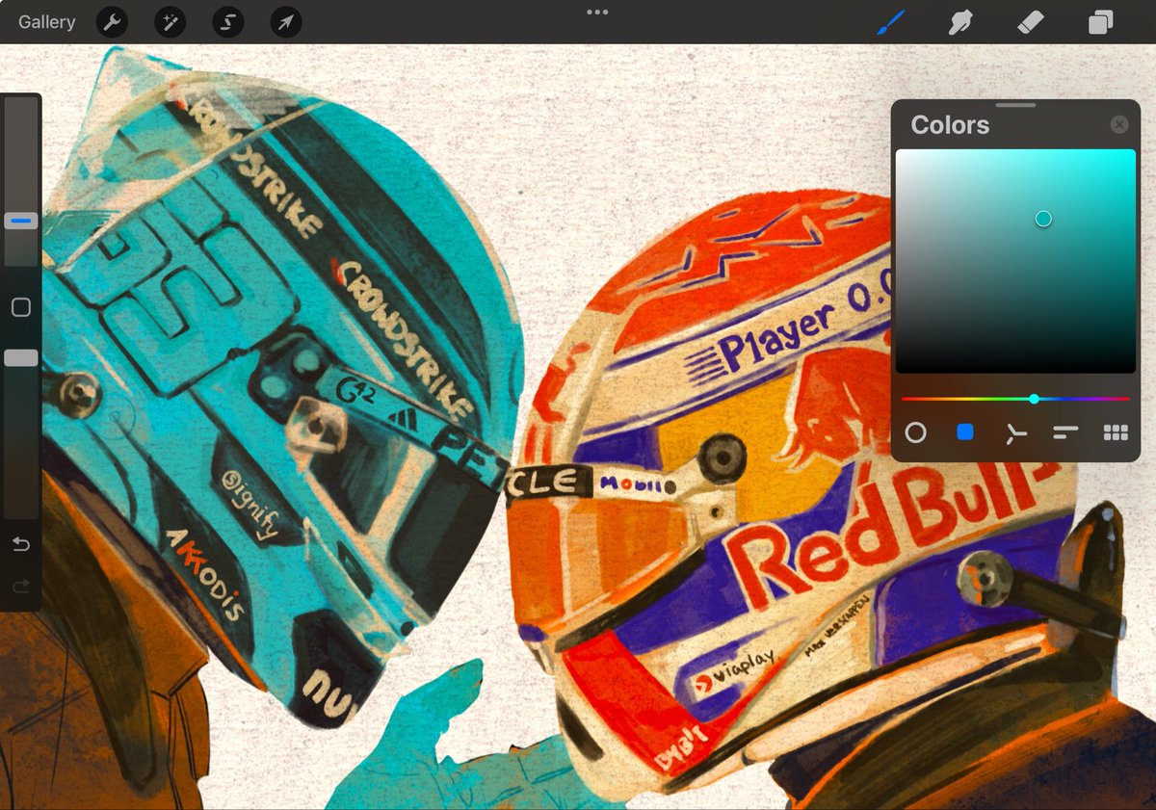Switch to Value color mode

1065,433
